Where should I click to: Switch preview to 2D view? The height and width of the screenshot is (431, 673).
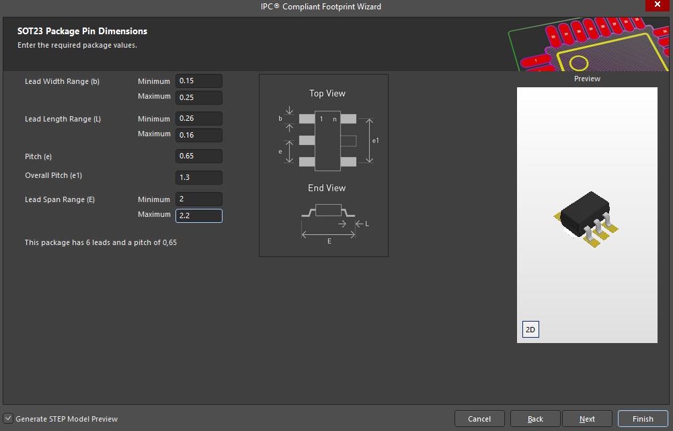tap(530, 330)
